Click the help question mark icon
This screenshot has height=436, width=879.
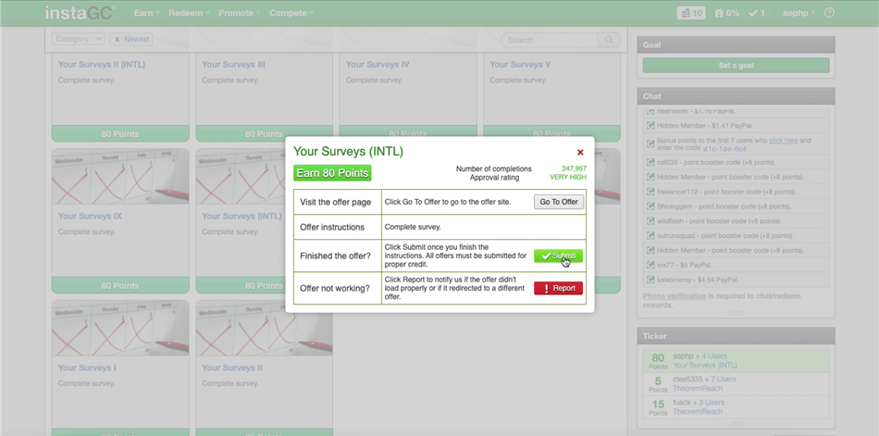[830, 13]
